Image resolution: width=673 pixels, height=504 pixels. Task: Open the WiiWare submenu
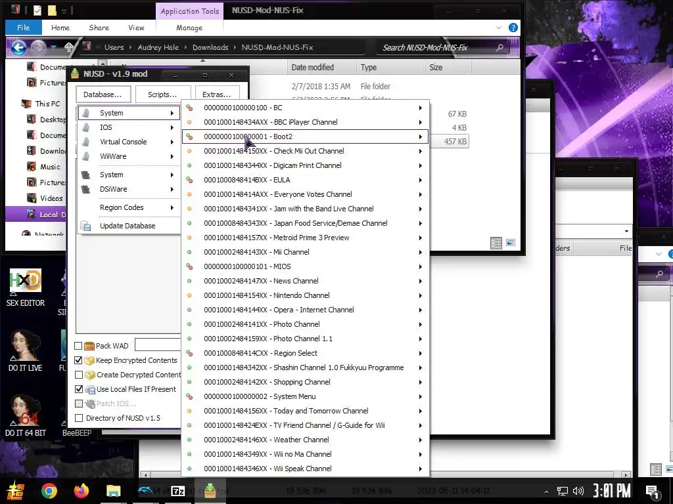pos(129,156)
